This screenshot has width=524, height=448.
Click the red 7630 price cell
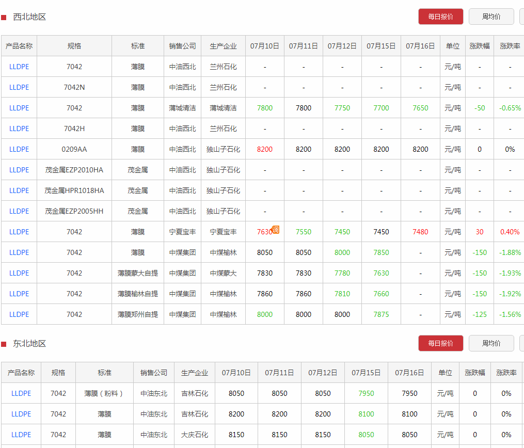pyautogui.click(x=264, y=232)
